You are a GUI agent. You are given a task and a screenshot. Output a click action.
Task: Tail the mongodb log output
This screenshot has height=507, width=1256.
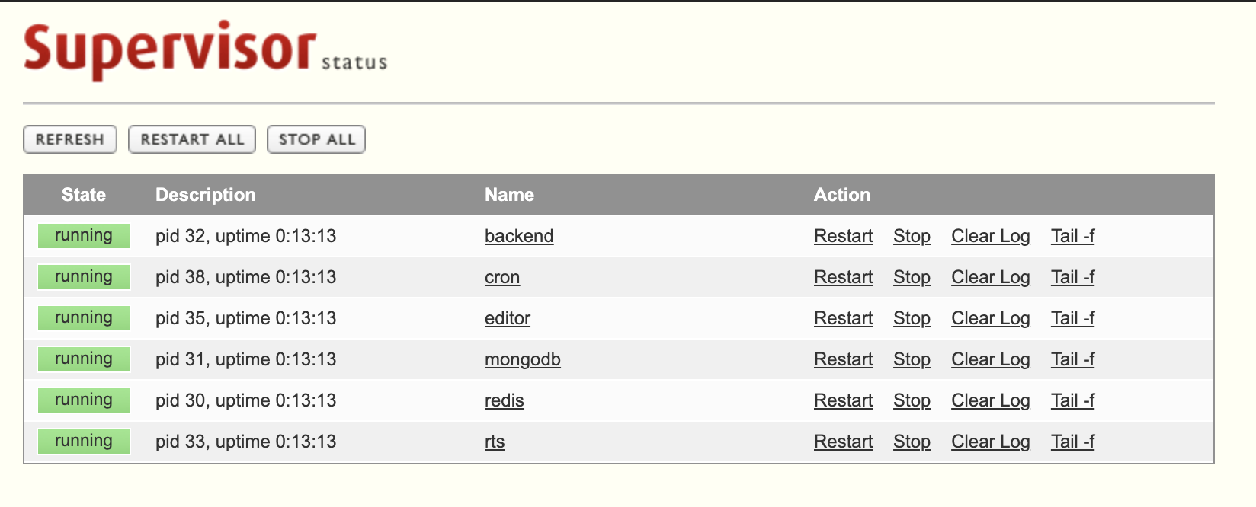pos(1072,359)
